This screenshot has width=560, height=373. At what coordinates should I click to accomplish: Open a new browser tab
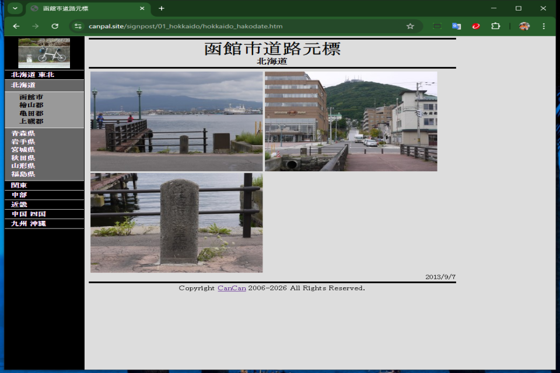point(162,8)
